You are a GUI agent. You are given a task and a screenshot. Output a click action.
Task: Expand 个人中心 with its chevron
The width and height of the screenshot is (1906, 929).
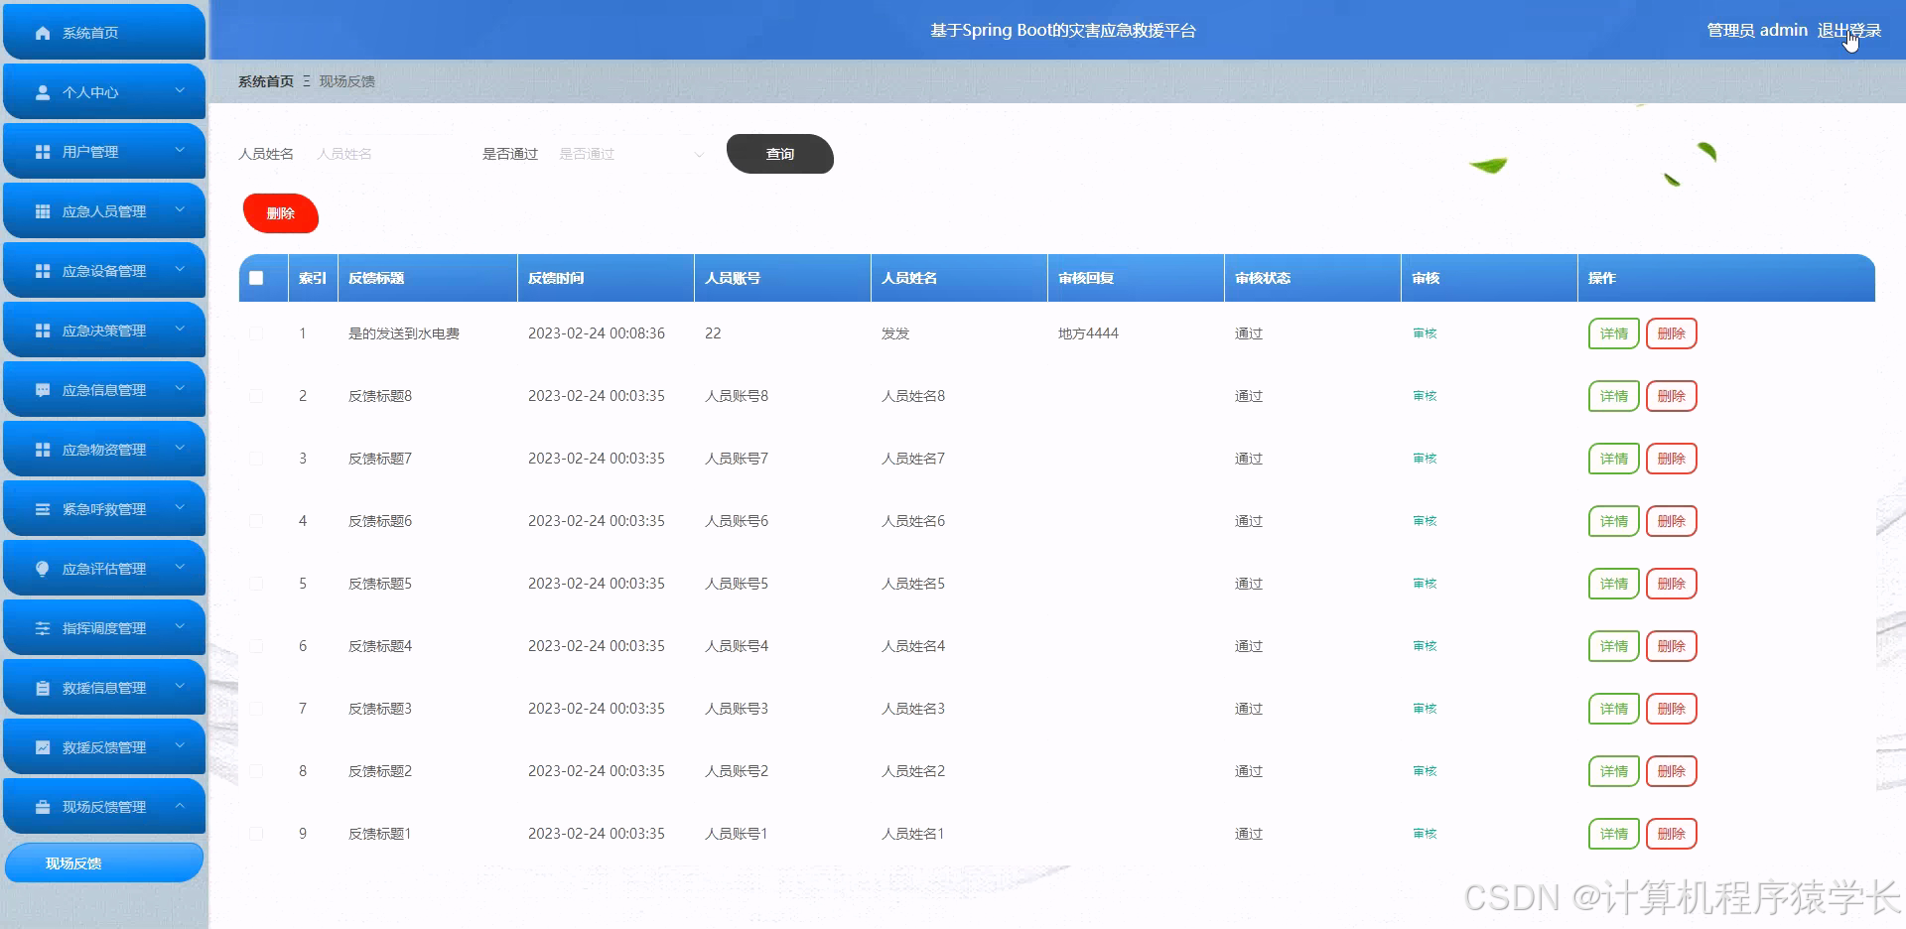180,91
